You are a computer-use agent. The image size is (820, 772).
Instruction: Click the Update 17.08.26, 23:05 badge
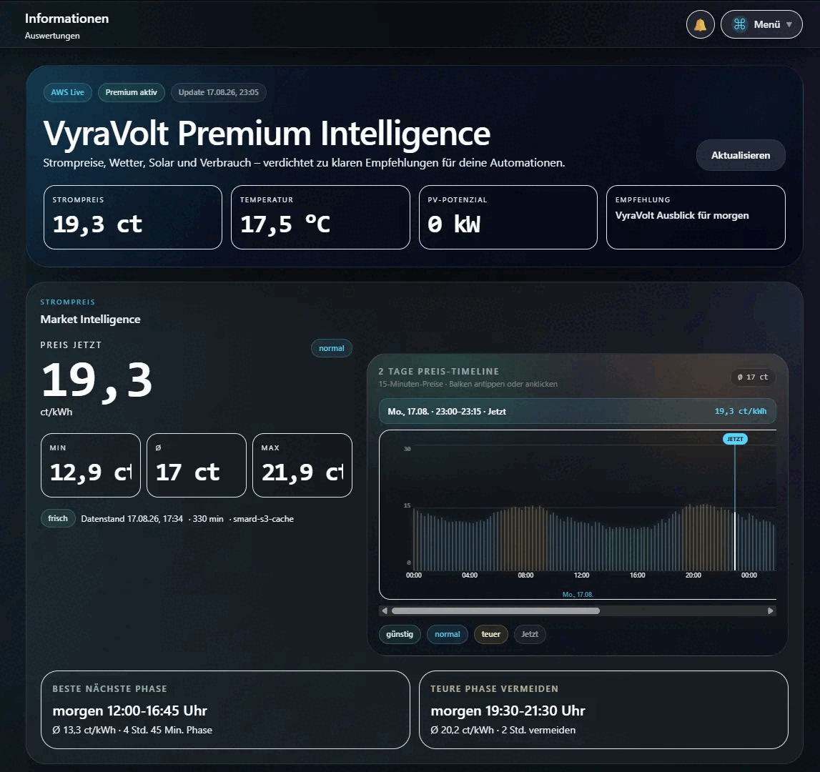point(219,93)
